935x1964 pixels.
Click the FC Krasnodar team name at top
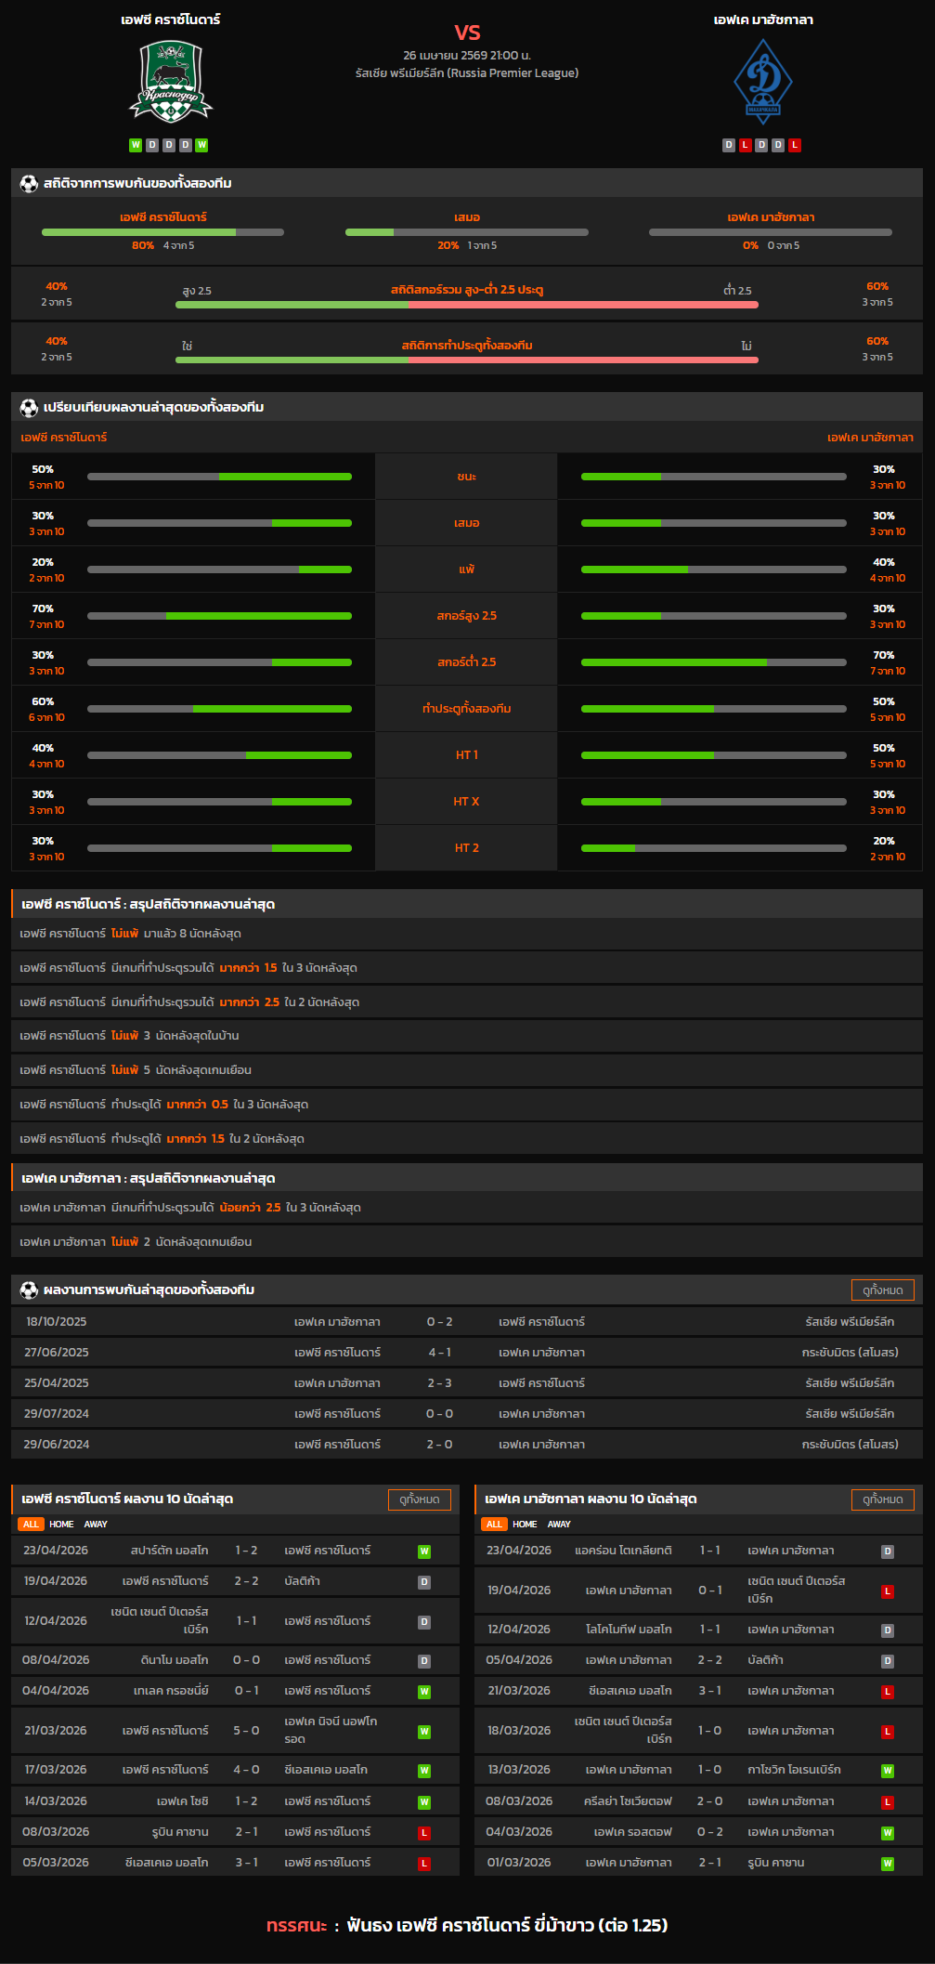click(170, 20)
